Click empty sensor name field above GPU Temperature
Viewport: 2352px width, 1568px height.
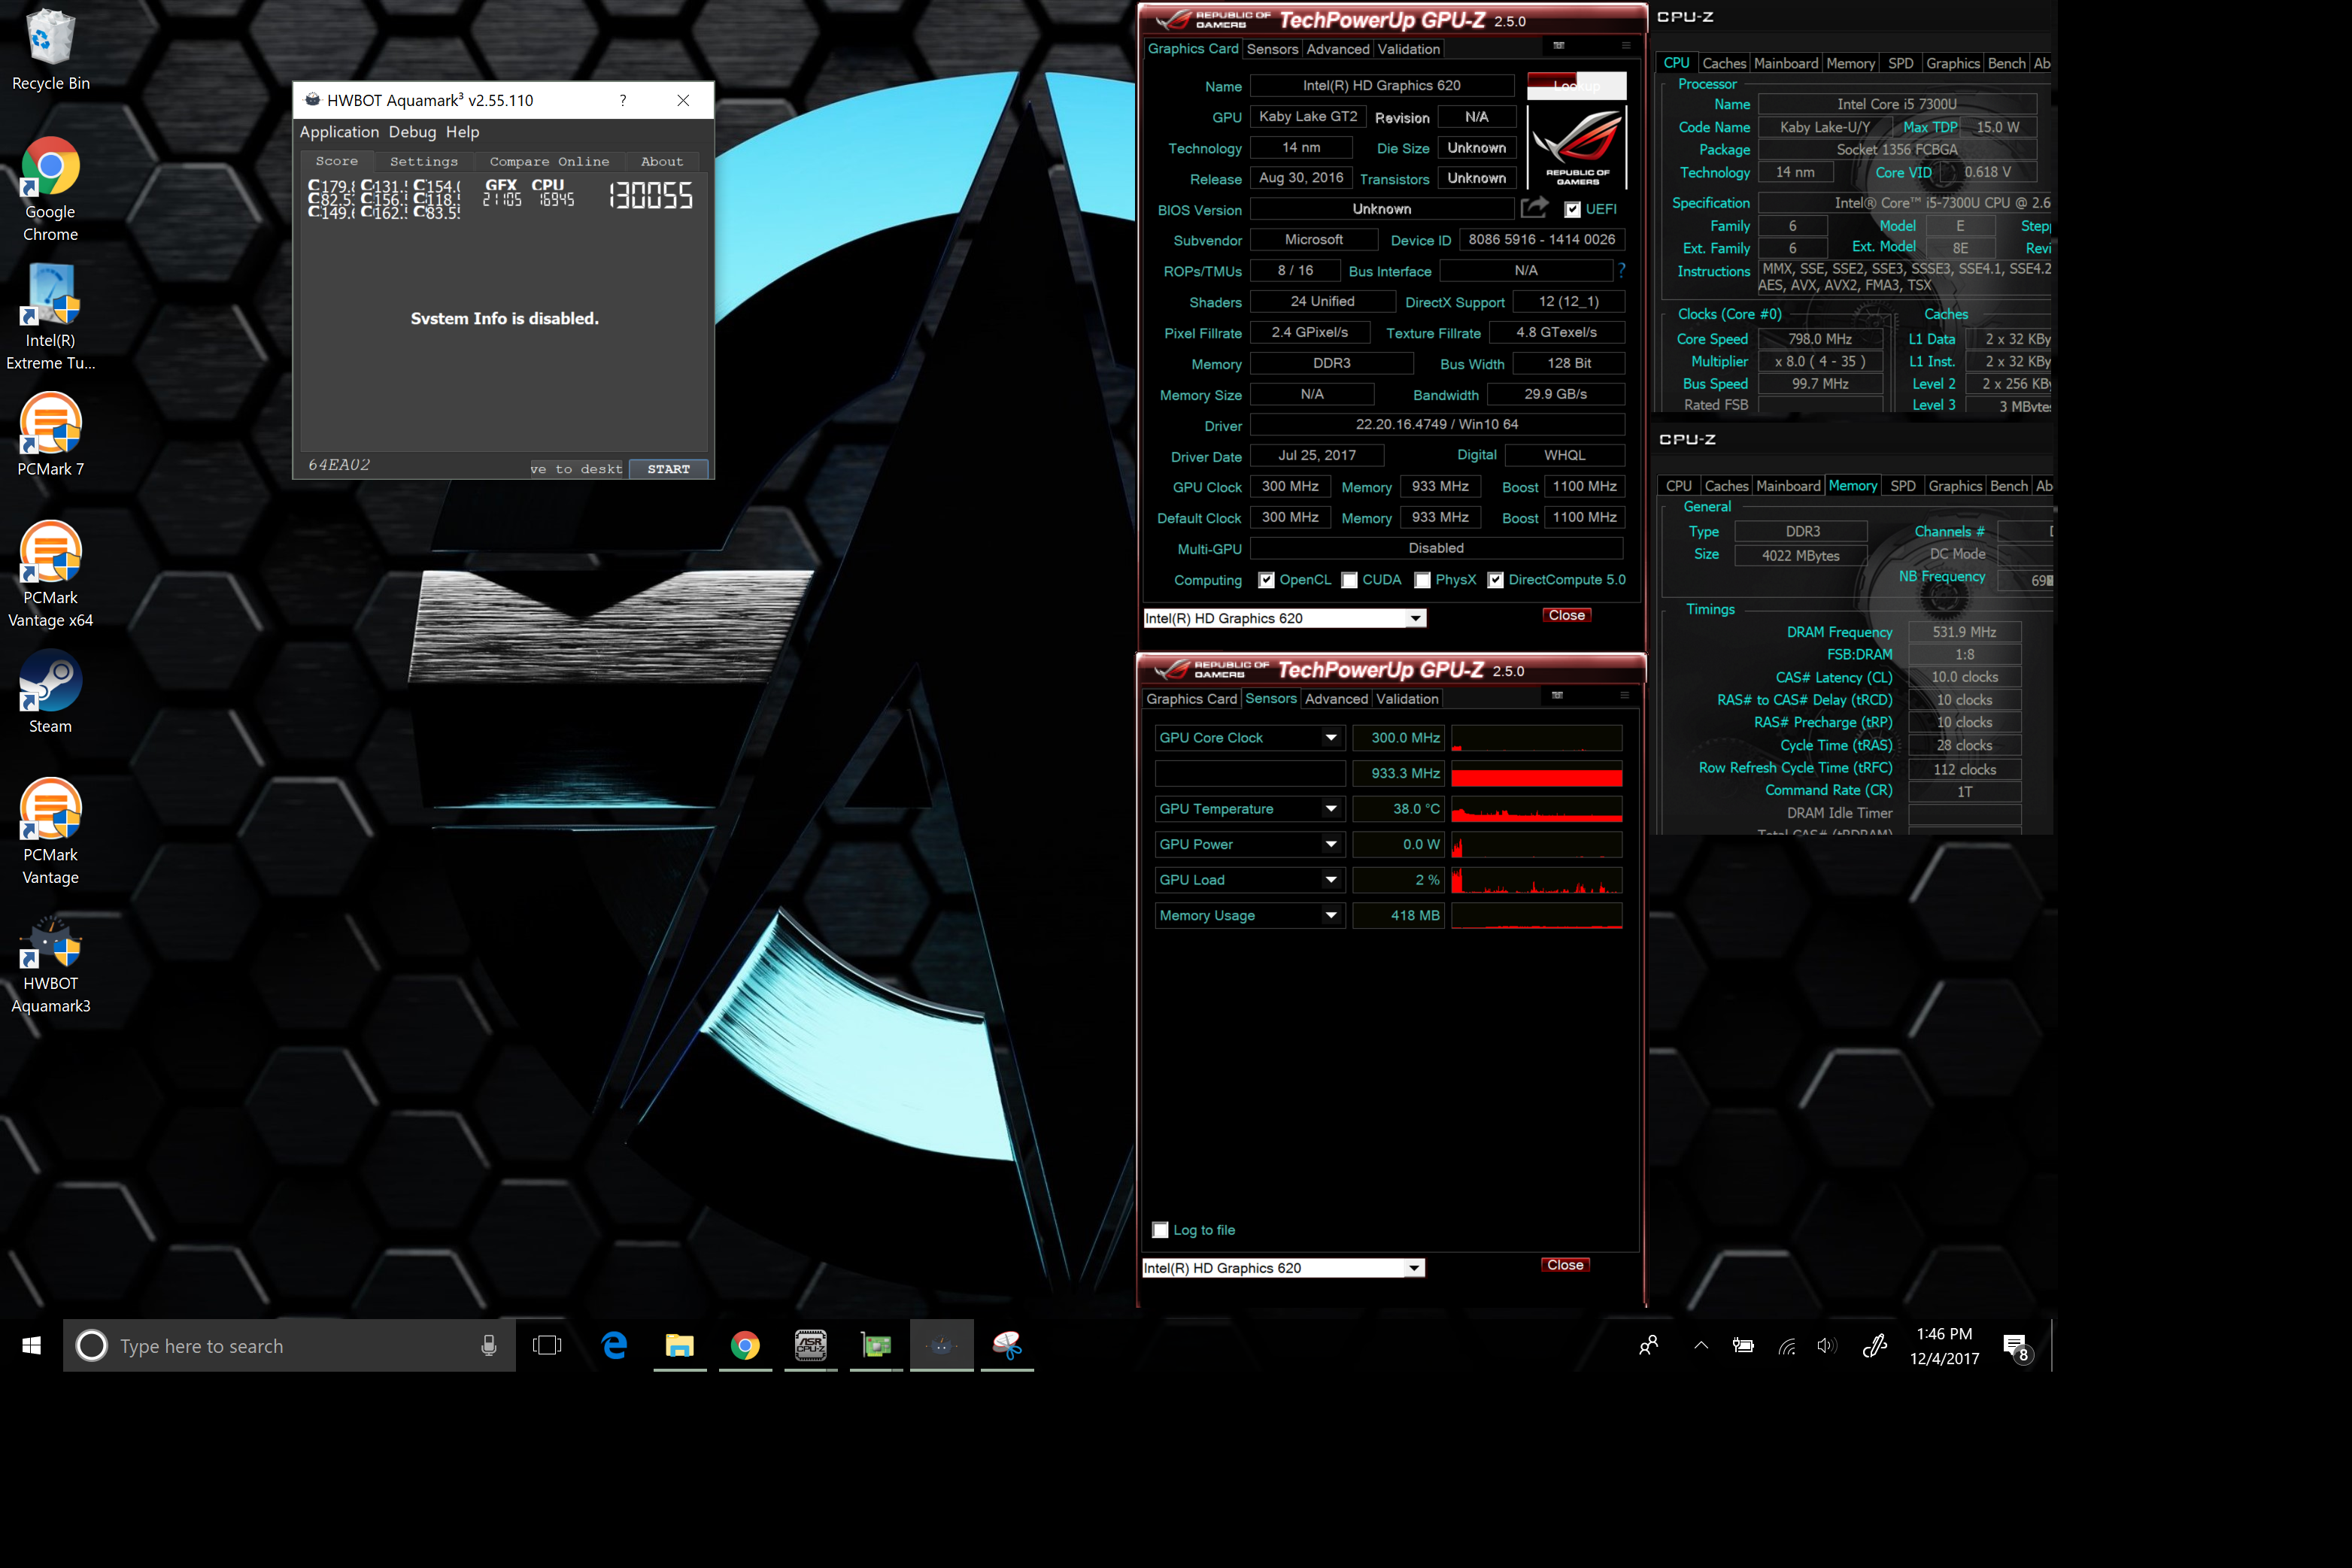tap(1249, 773)
